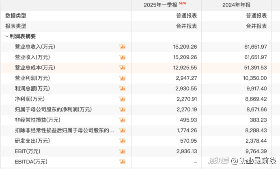The height and width of the screenshot is (169, 280).
Task: Select the 2024年年报 column header
Action: [x=237, y=5]
